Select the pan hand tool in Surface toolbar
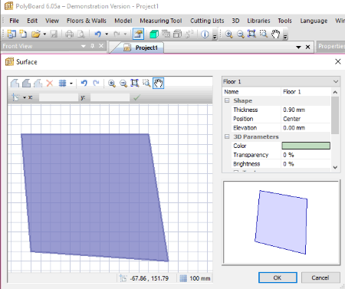 coord(158,83)
